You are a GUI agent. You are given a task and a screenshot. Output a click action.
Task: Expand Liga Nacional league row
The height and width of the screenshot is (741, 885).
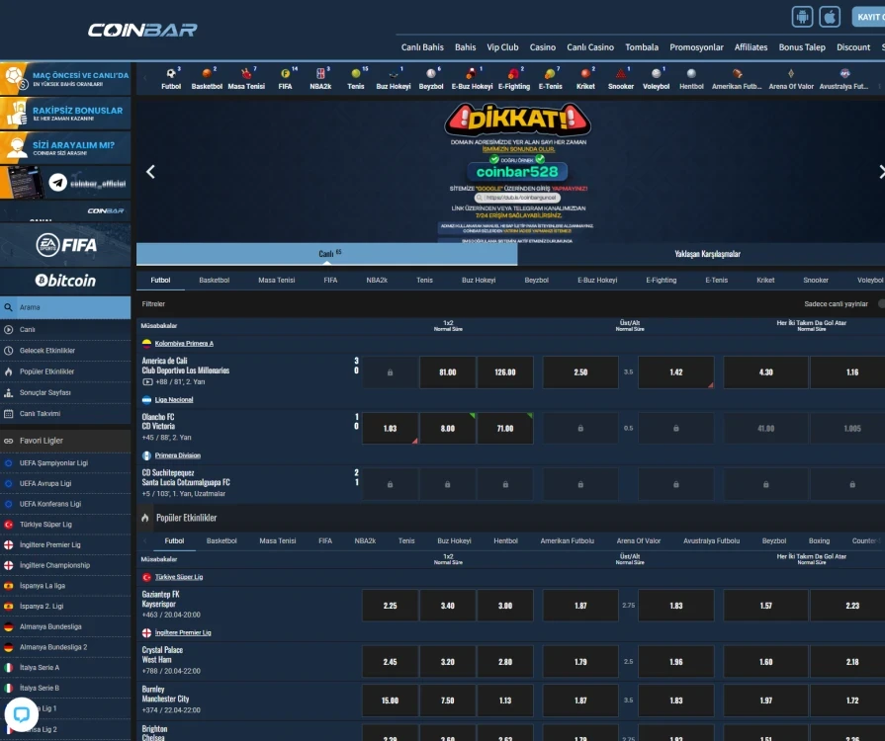[174, 400]
